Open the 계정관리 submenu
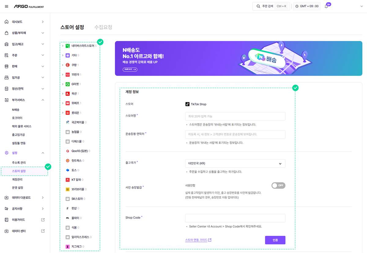This screenshot has height=253, width=367. (x=17, y=179)
